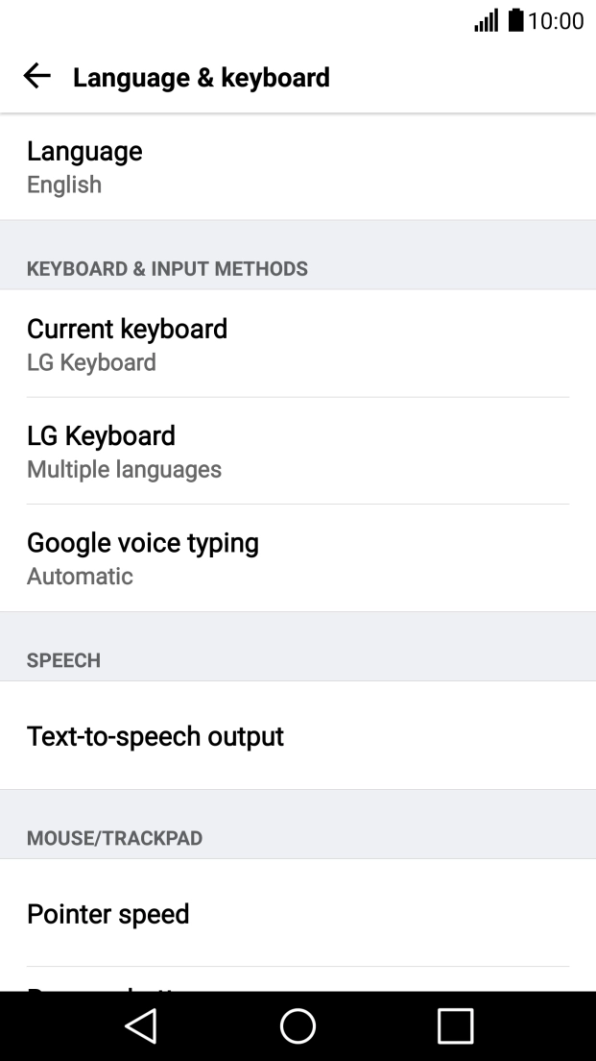Tap the Recent apps square icon
This screenshot has width=596, height=1061.
[x=456, y=1025]
